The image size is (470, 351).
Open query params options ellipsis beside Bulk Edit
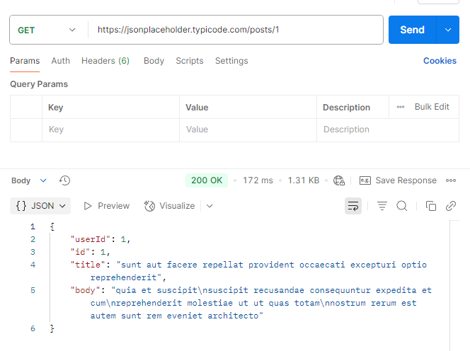click(401, 107)
